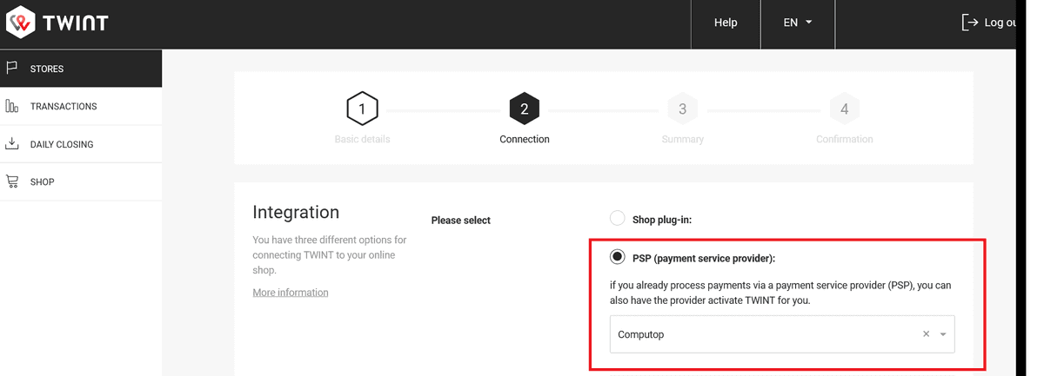Click the TWINT logo icon
The width and height of the screenshot is (1044, 376).
(x=20, y=23)
